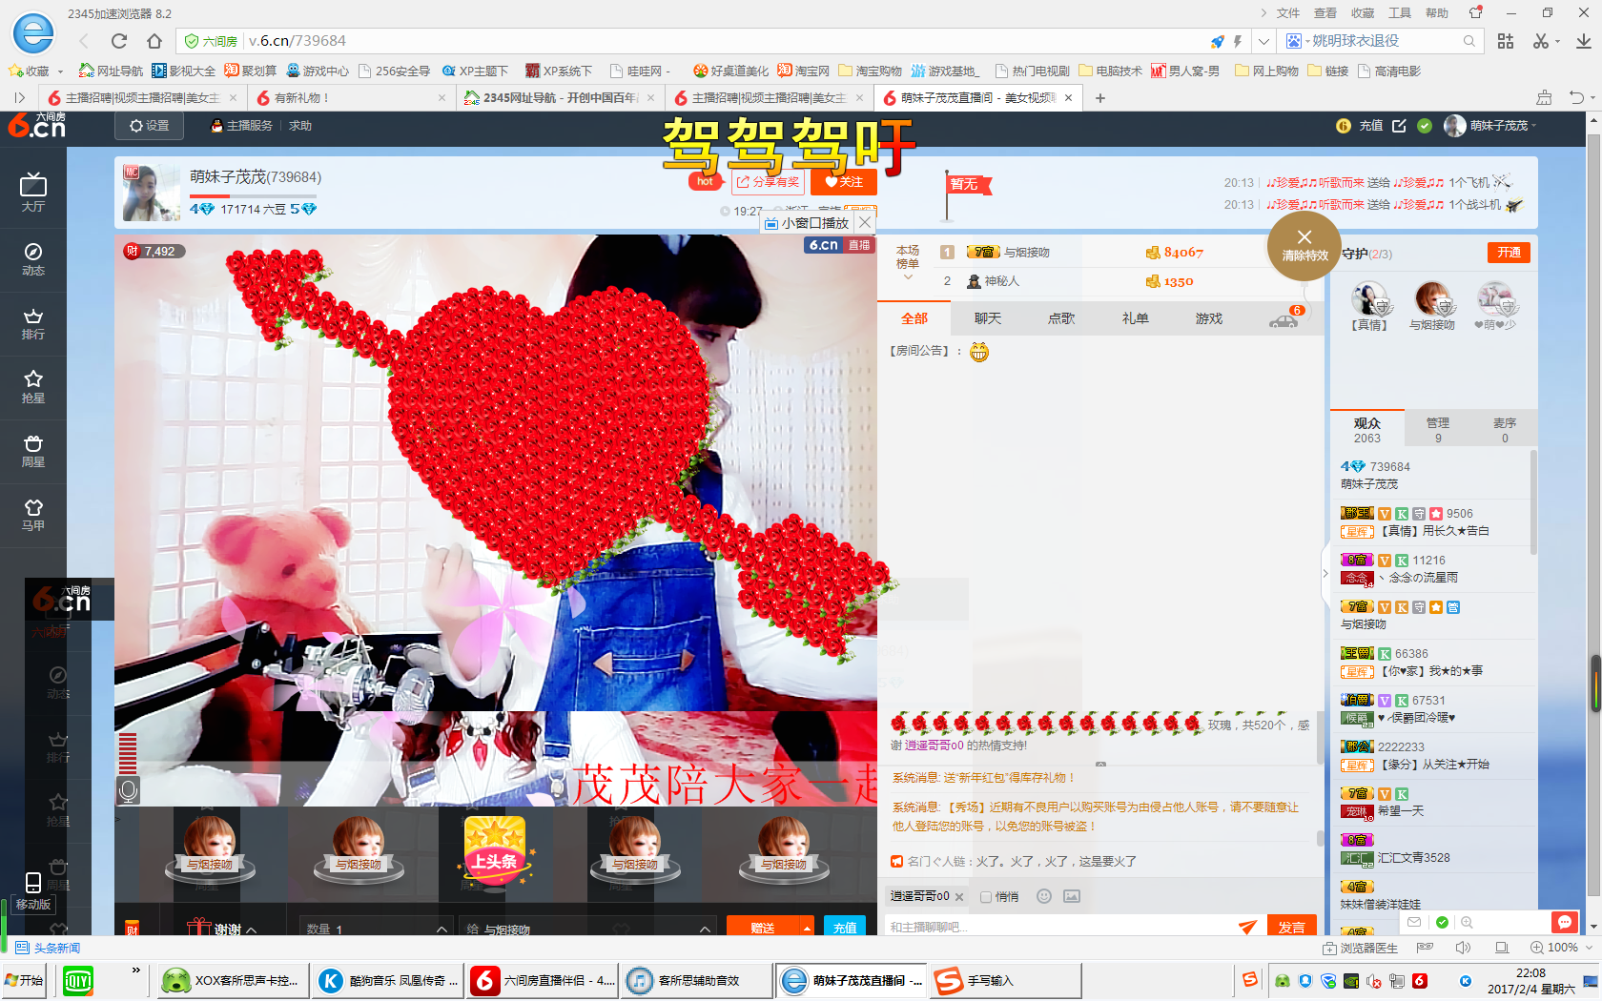The height and width of the screenshot is (1001, 1602).
Task: Expand the address bar history dropdown
Action: tap(1263, 41)
